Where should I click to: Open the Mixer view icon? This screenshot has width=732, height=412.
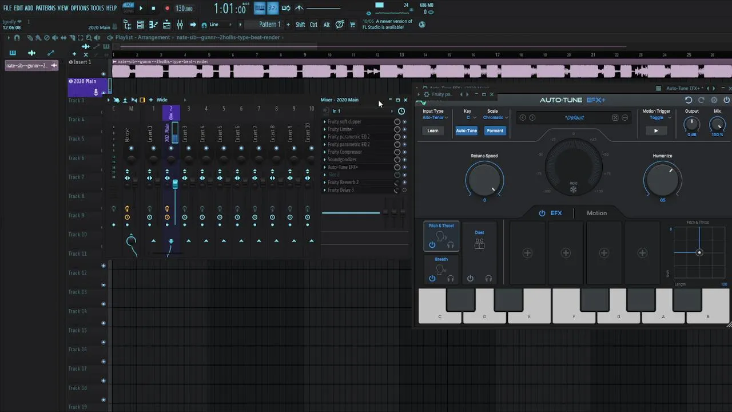180,25
